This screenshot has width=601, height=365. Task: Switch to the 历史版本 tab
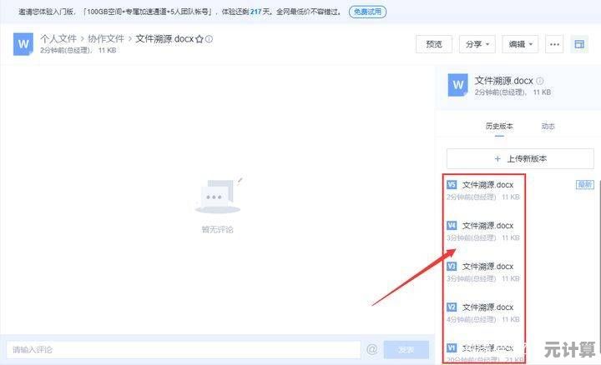499,127
